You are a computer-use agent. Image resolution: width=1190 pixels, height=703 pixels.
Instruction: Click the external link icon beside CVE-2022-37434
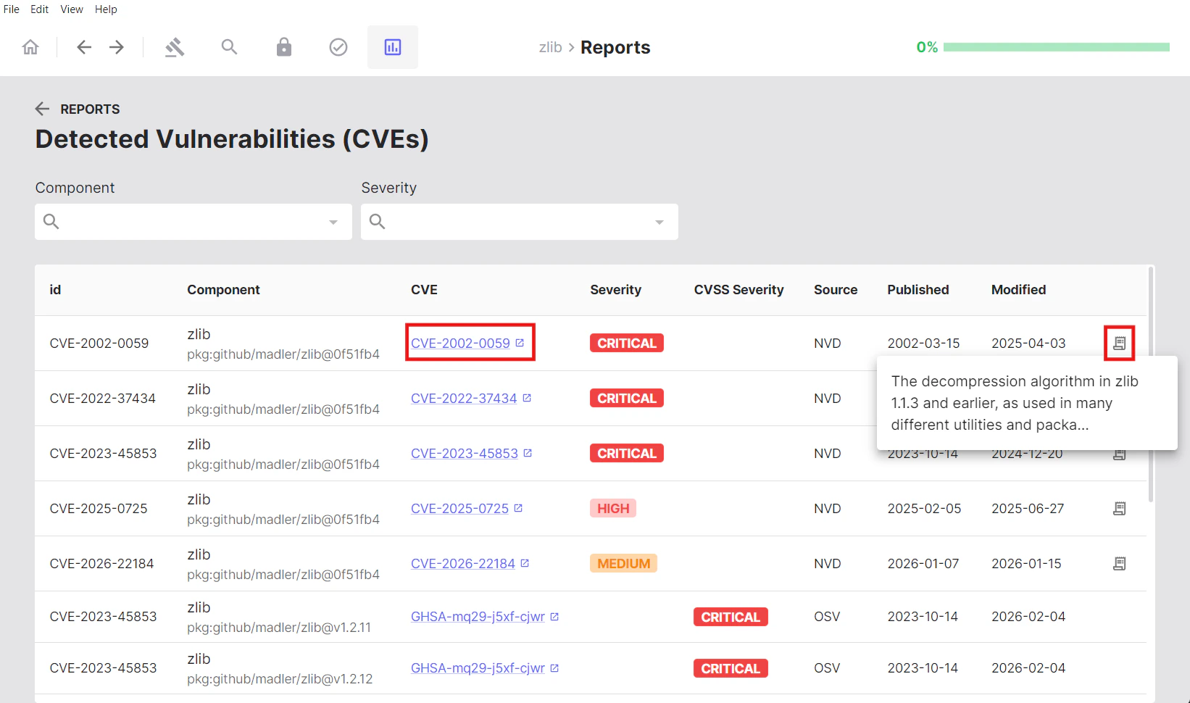(527, 397)
